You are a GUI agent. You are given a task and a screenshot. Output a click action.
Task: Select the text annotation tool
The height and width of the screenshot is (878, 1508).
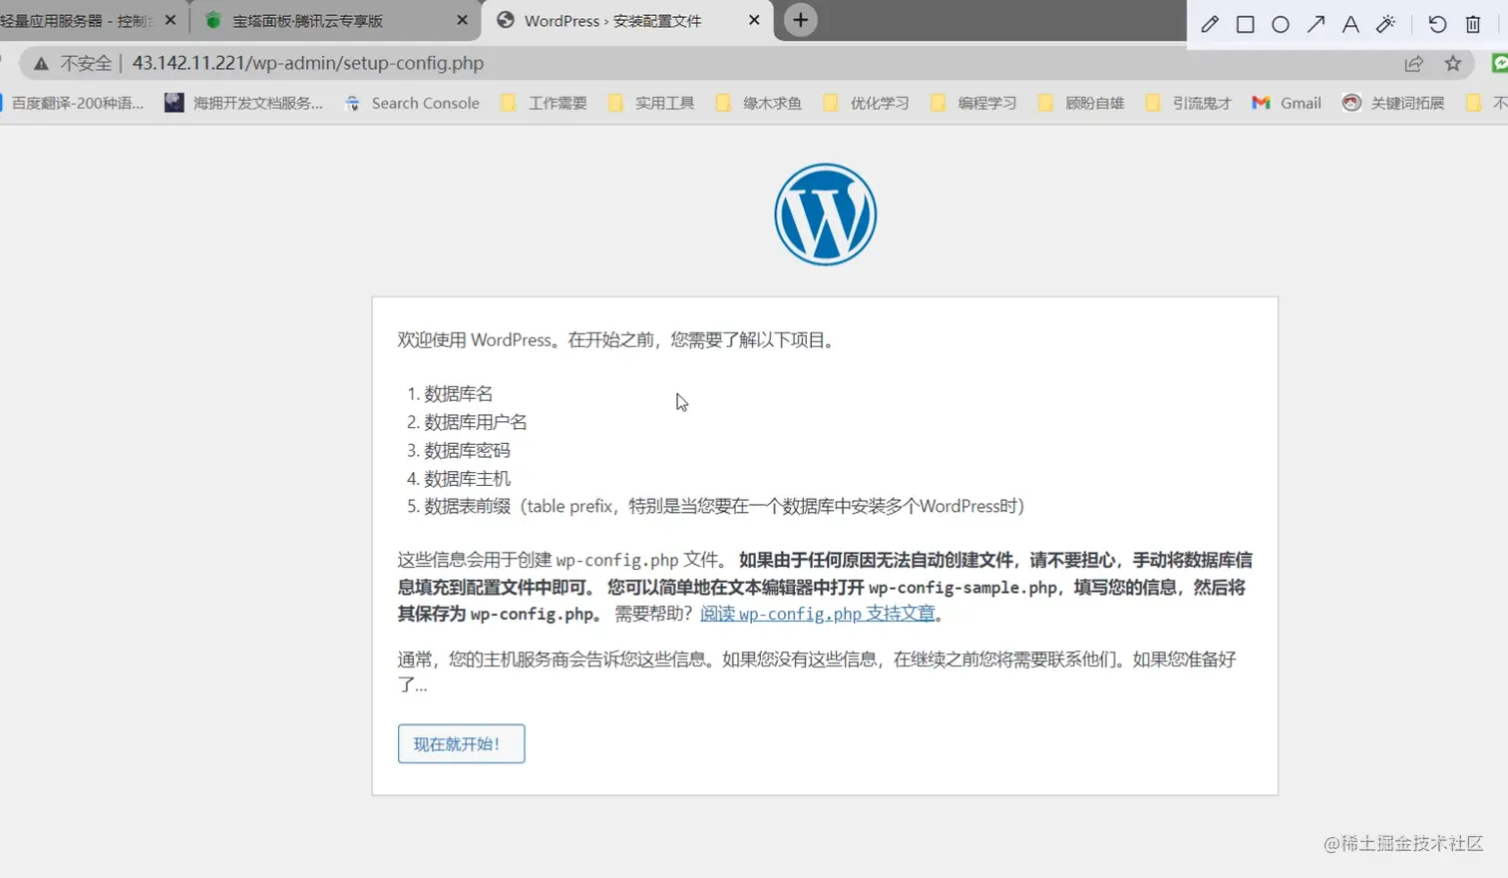[1350, 24]
